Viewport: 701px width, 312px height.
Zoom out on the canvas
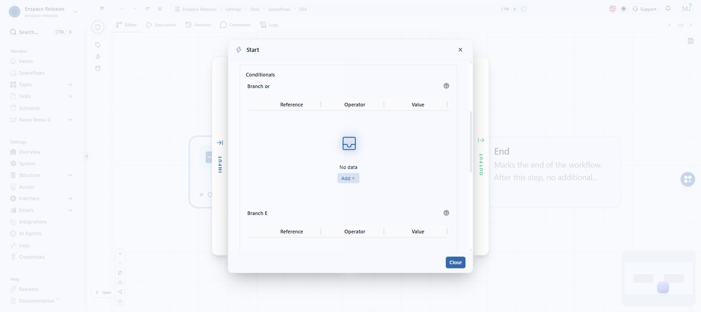pyautogui.click(x=120, y=263)
